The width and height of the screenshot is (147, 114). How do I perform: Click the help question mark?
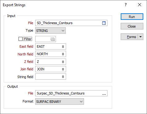[x=126, y=5]
